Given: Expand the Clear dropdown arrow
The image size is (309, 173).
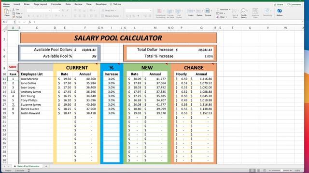Looking at the screenshot, I should click(226, 17).
